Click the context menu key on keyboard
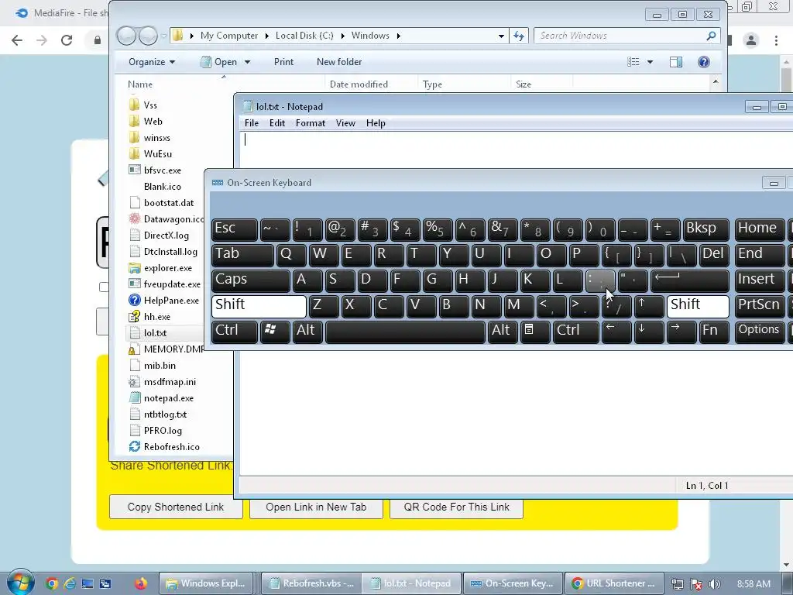793x595 pixels. point(534,331)
